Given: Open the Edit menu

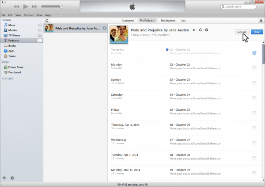Looking at the screenshot, I should tap(10, 15).
